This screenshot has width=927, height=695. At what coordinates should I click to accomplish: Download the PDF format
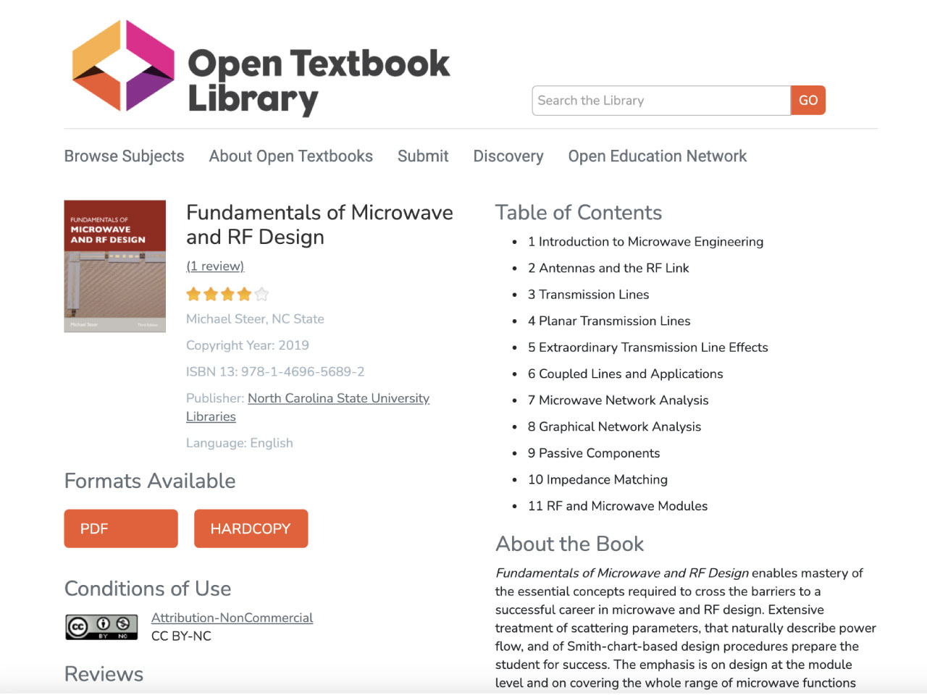pos(121,528)
